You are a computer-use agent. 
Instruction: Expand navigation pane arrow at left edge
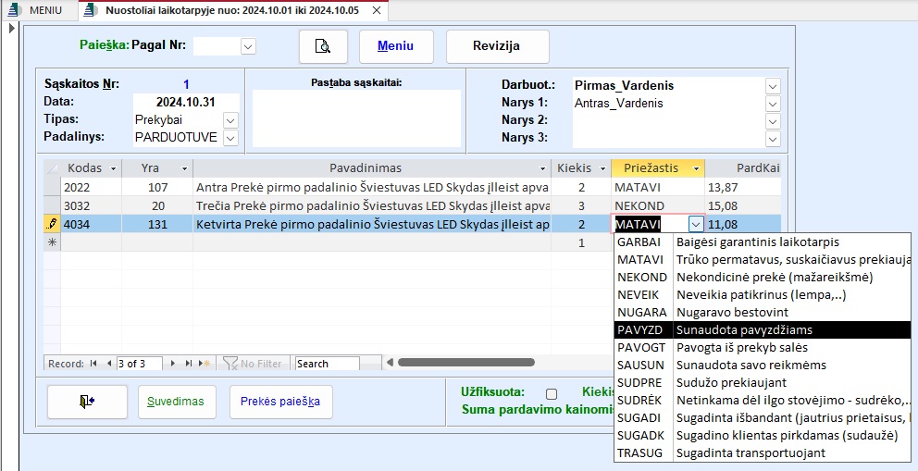11,28
